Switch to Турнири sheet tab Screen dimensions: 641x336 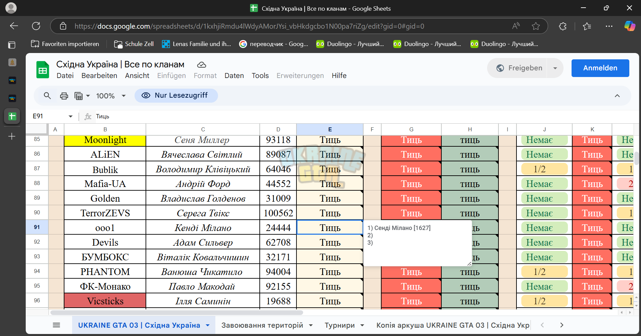[x=340, y=325]
